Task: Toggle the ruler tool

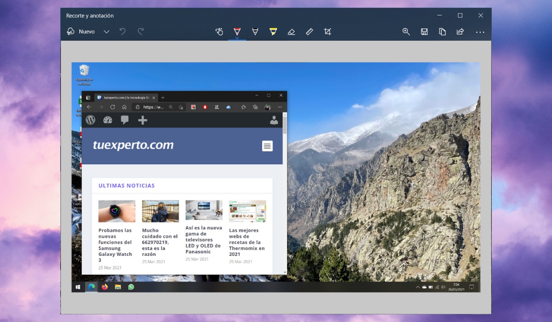Action: [x=309, y=32]
